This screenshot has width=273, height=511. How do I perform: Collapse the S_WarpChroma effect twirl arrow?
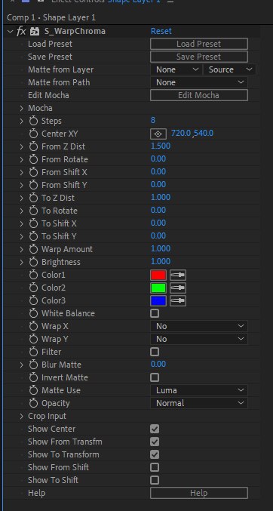pyautogui.click(x=10, y=31)
